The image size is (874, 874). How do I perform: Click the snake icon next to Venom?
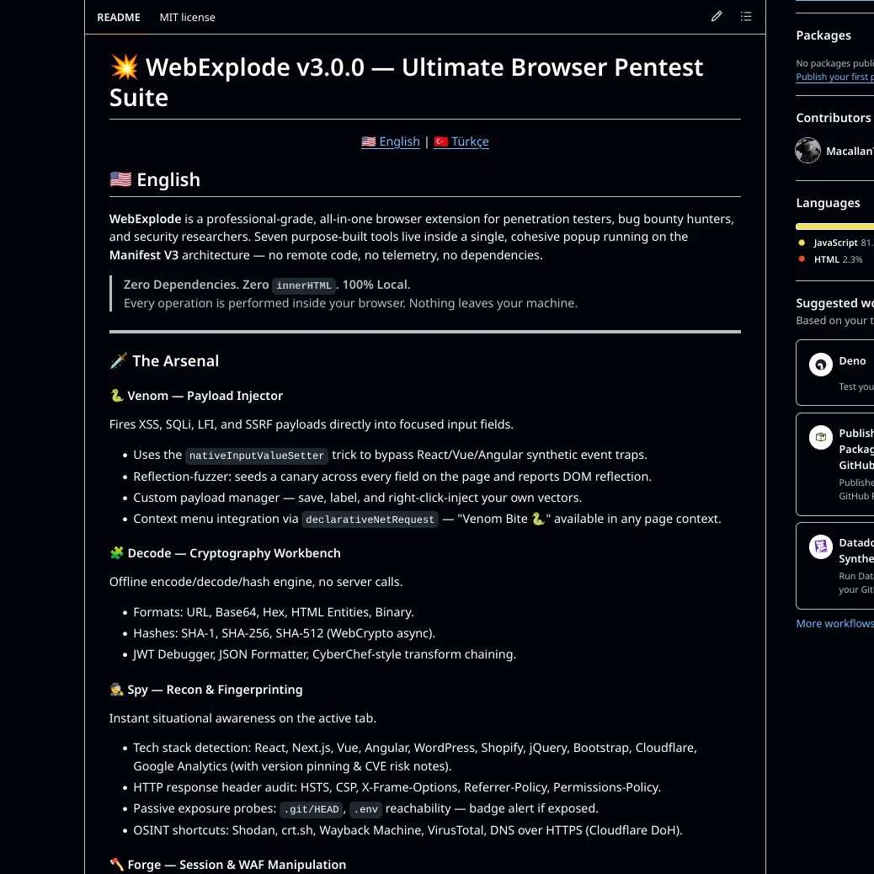116,395
